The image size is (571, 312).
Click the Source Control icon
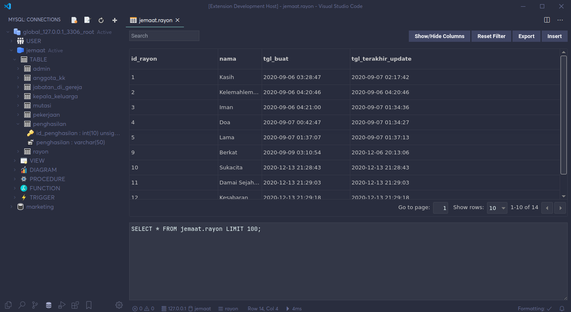(x=35, y=305)
